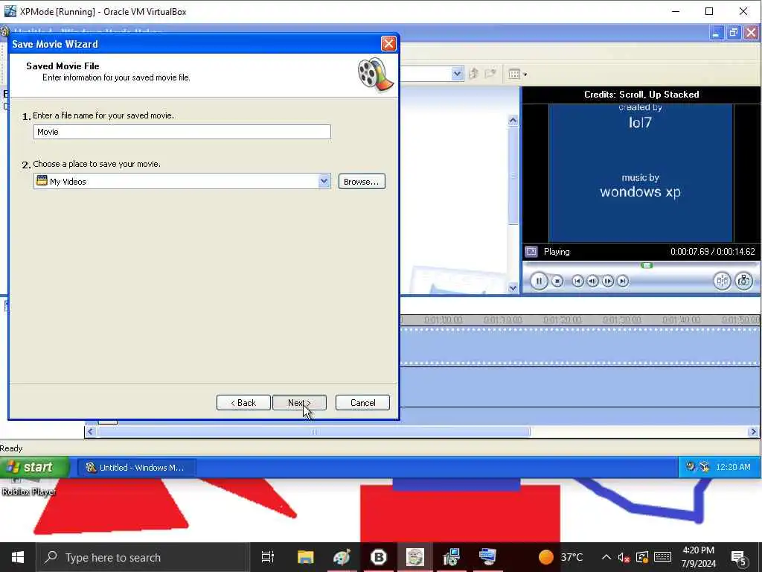This screenshot has height=572, width=762.
Task: Open the notification center icon
Action: coord(739,558)
